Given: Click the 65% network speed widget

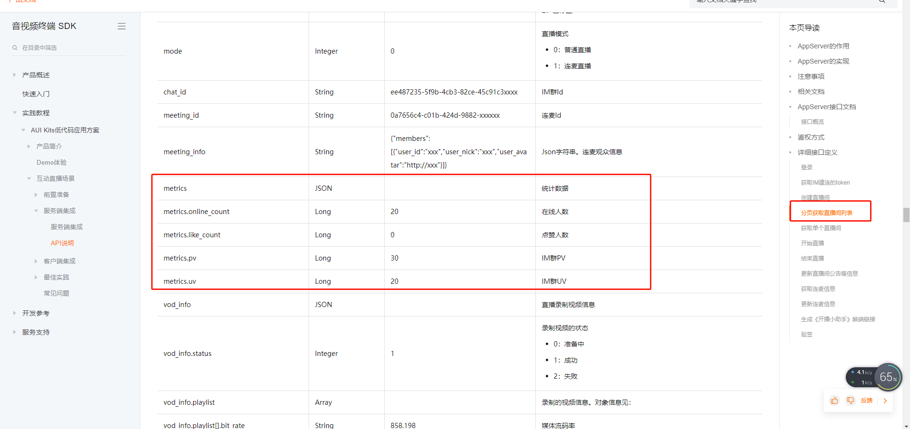Looking at the screenshot, I should (888, 377).
